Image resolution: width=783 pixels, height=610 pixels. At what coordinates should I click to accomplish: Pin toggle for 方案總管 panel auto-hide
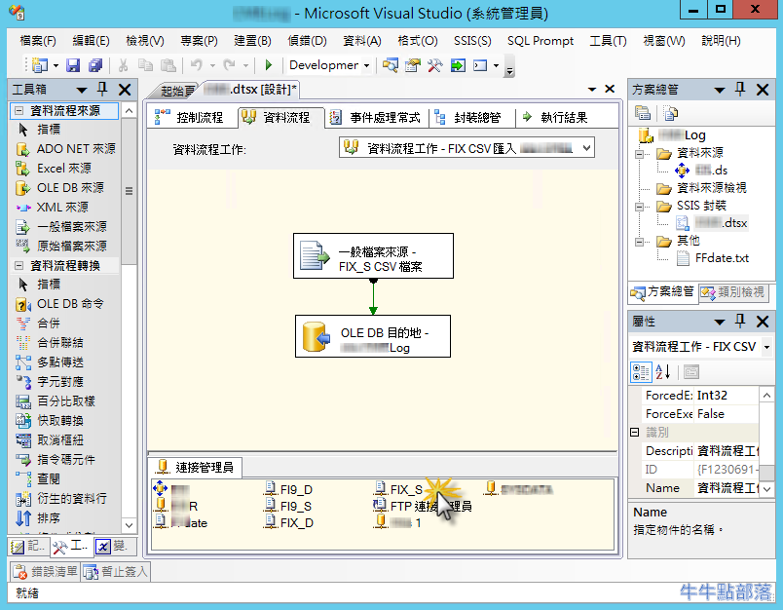point(739,89)
